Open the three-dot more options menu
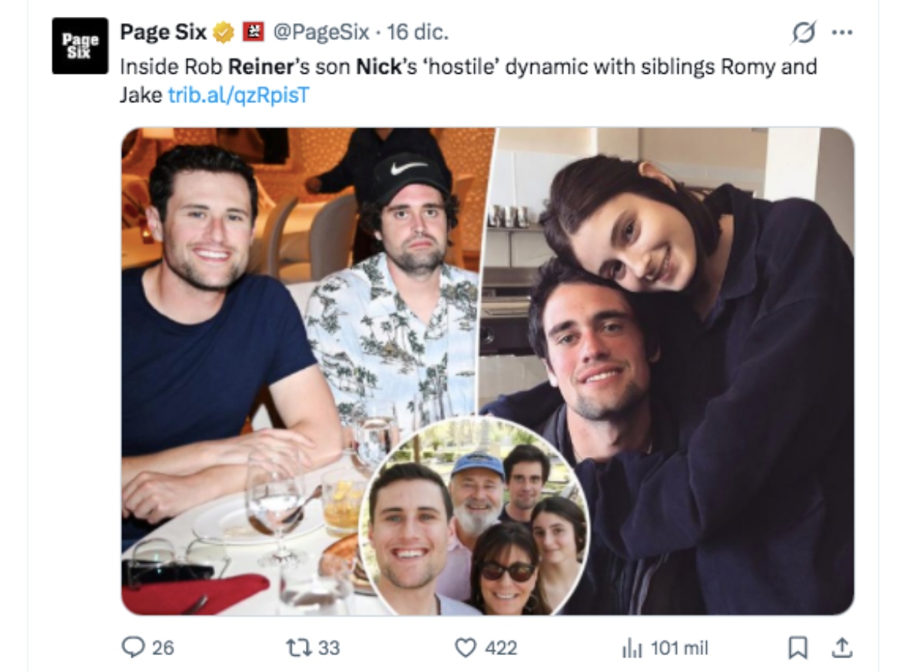This screenshot has height=672, width=922. (842, 33)
